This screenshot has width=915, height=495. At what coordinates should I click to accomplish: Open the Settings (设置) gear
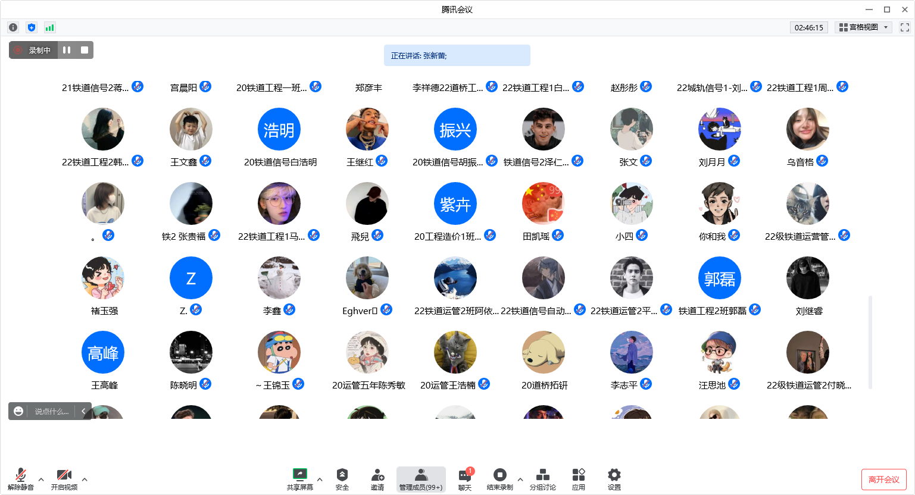[614, 479]
